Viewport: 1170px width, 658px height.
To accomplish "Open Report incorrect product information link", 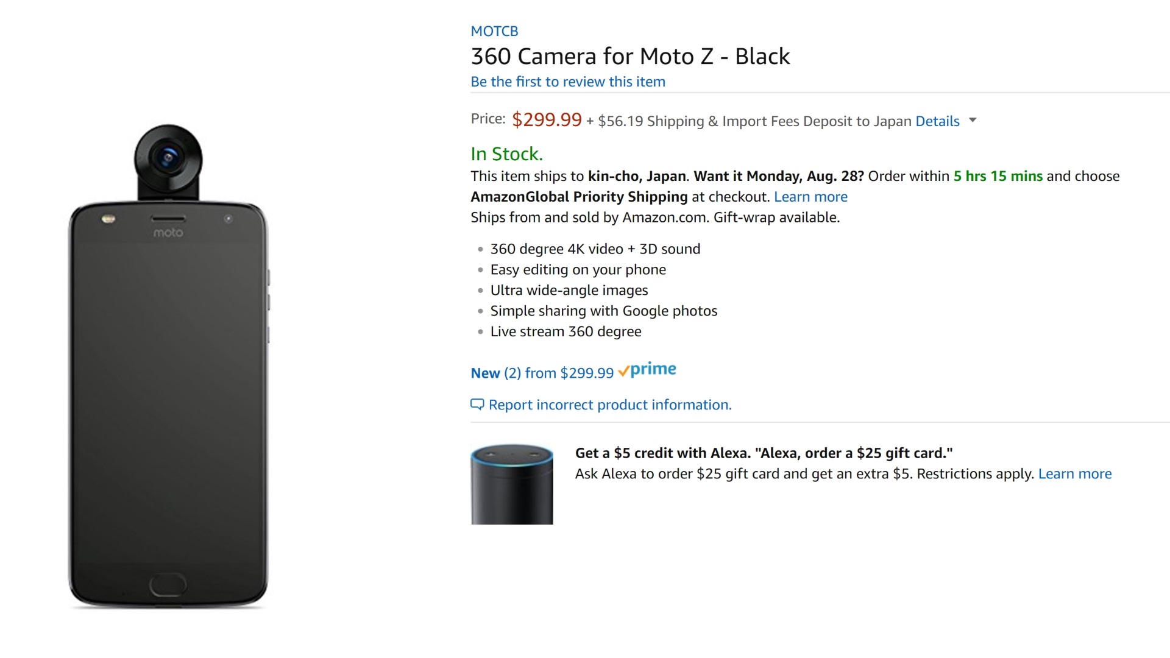I will (610, 405).
